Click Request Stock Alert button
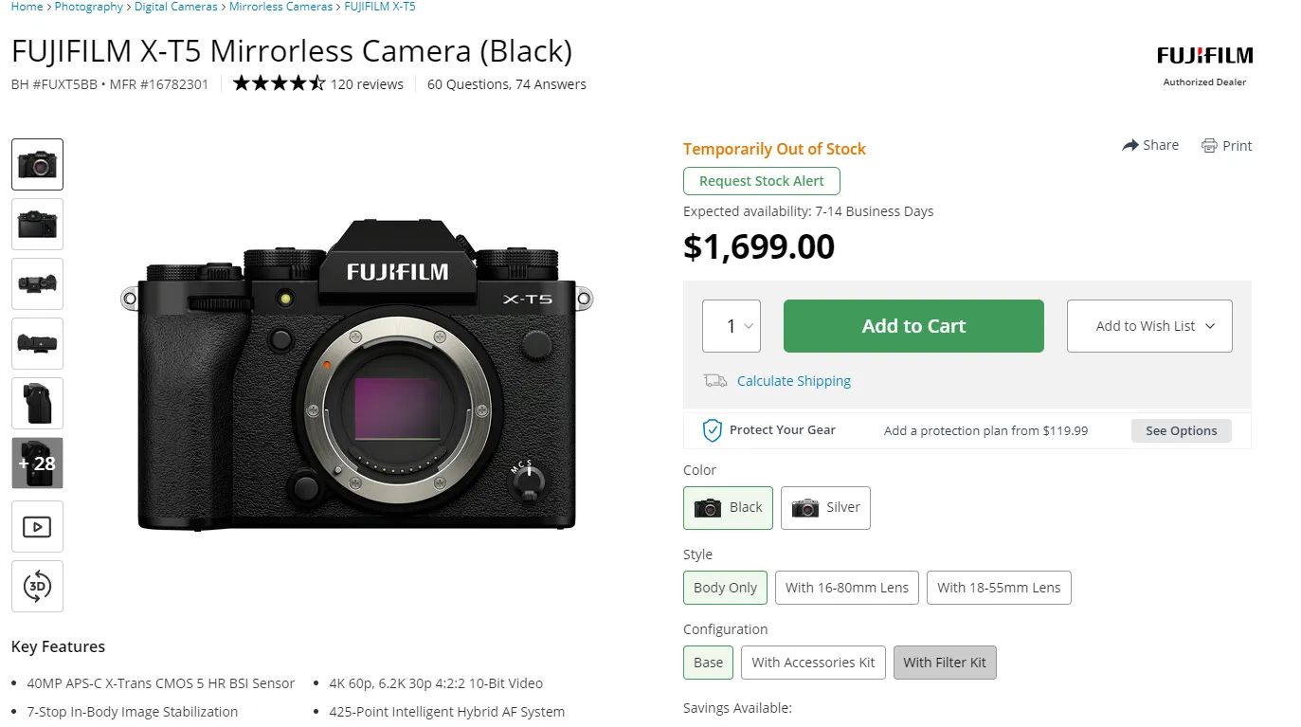This screenshot has height=727, width=1301. pyautogui.click(x=762, y=181)
